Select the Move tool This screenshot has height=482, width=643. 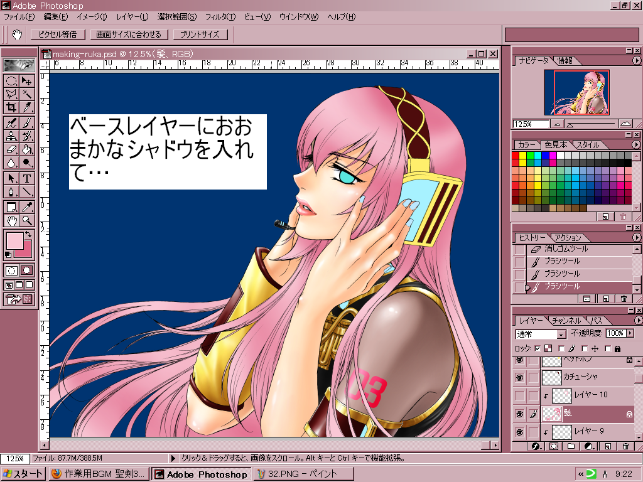[26, 81]
